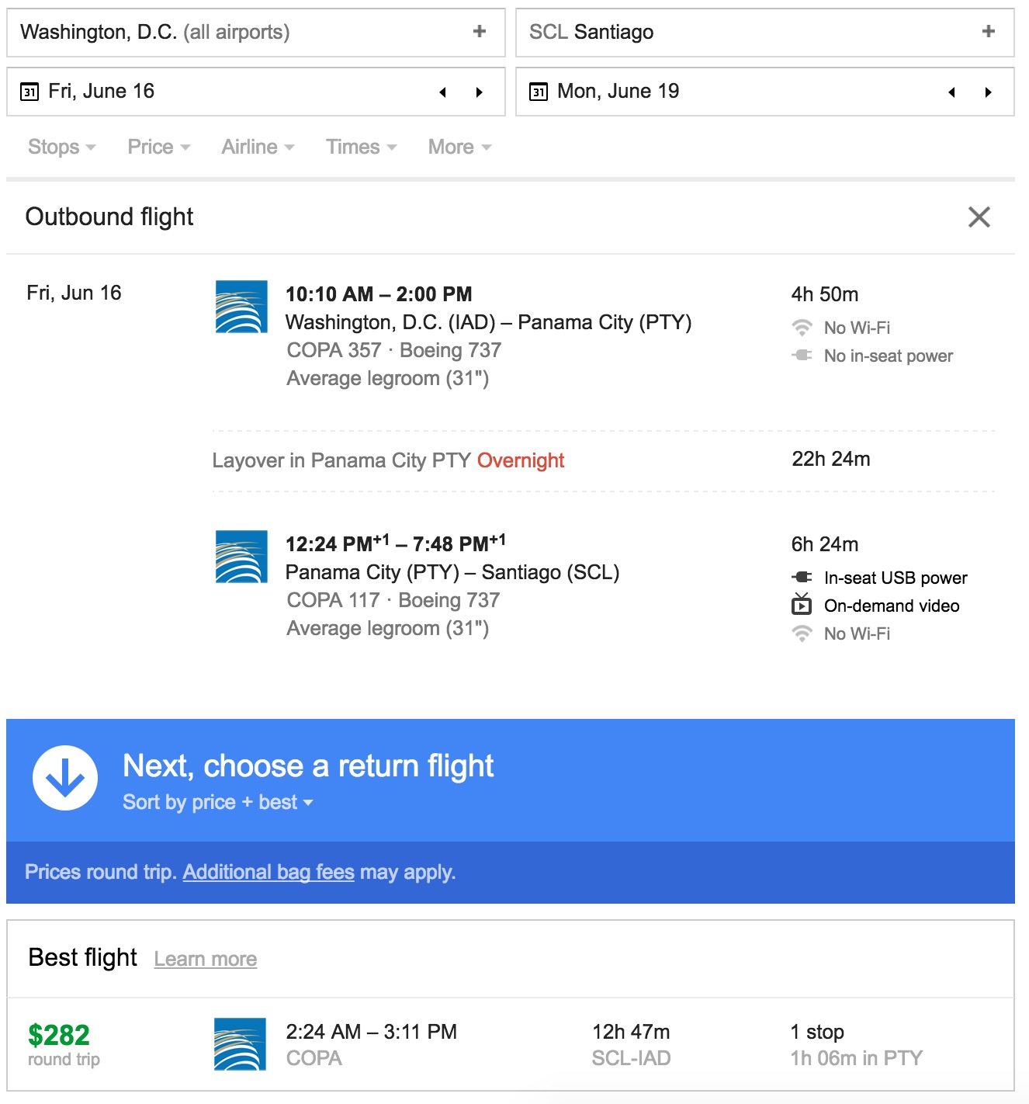
Task: Open the Additional bag fees link
Action: click(x=269, y=872)
